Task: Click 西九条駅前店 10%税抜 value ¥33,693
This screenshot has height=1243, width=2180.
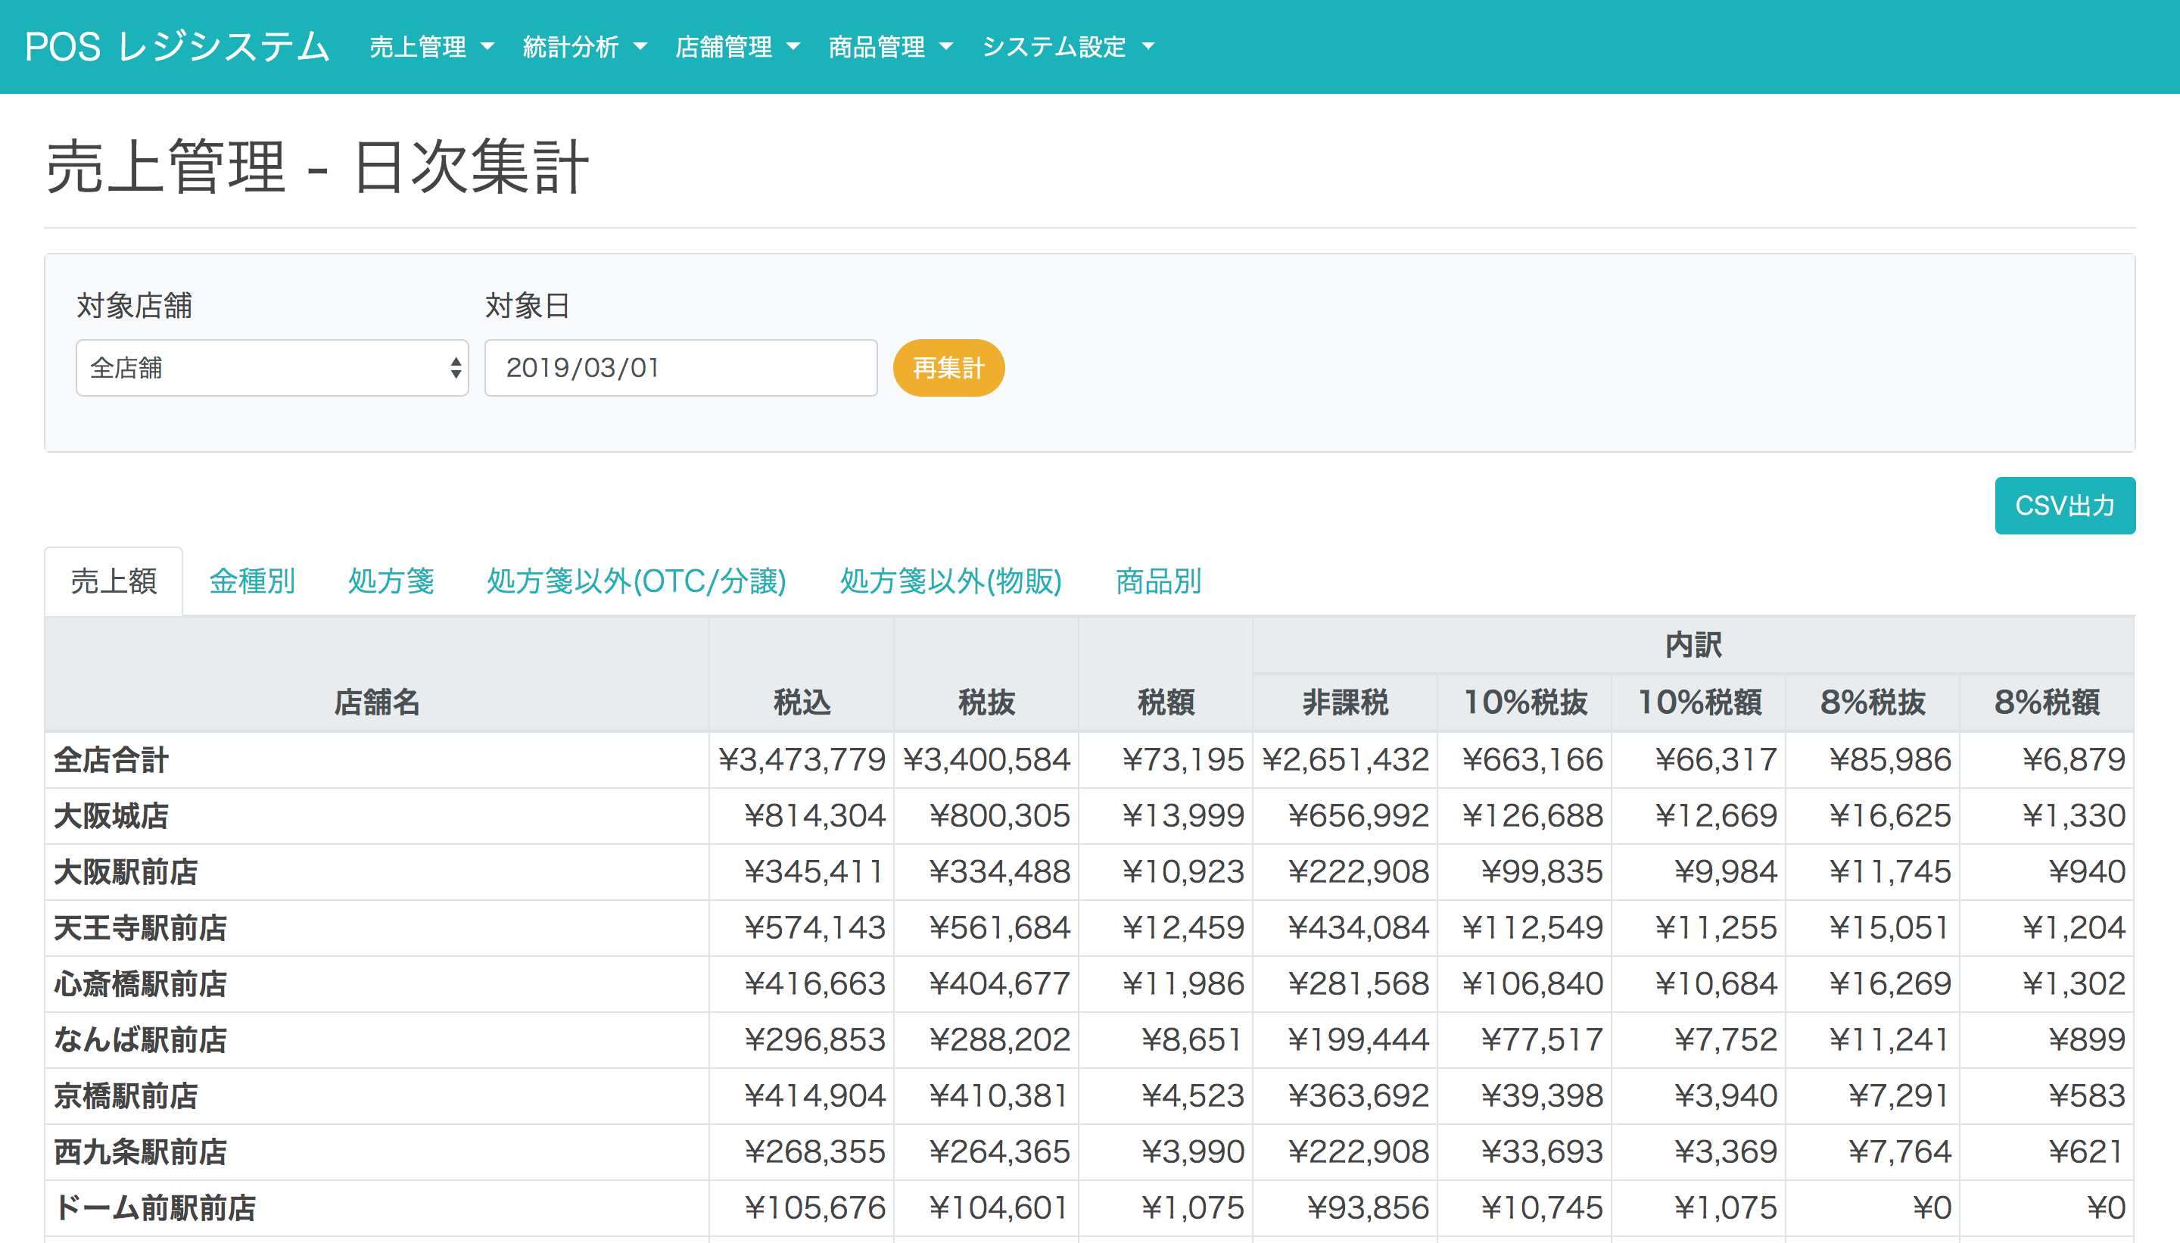Action: click(x=1543, y=1152)
